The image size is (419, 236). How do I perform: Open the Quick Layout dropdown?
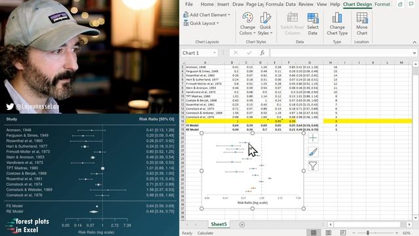coord(201,24)
